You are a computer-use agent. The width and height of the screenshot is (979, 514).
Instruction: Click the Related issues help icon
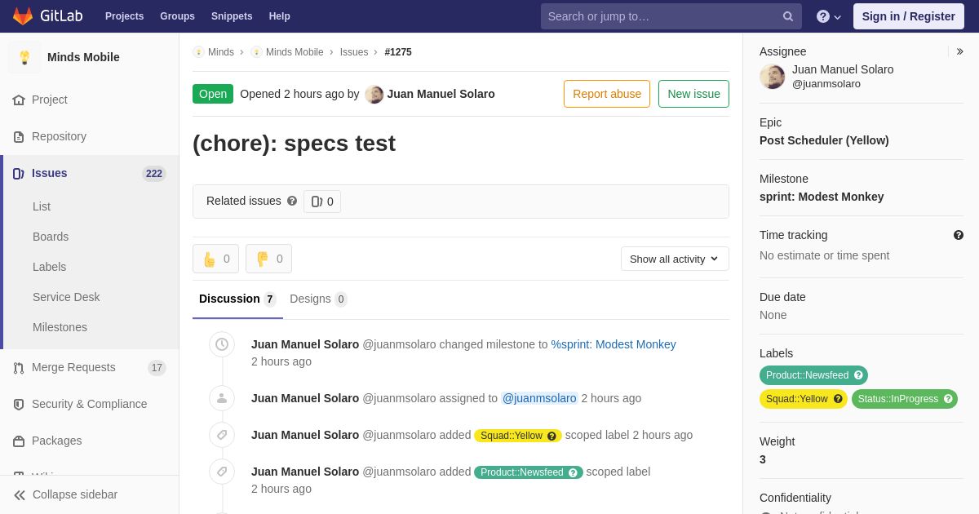tap(292, 201)
